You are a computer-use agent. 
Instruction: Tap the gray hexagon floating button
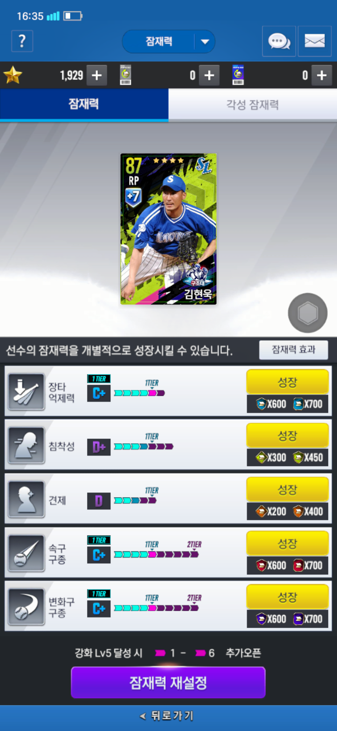(308, 313)
